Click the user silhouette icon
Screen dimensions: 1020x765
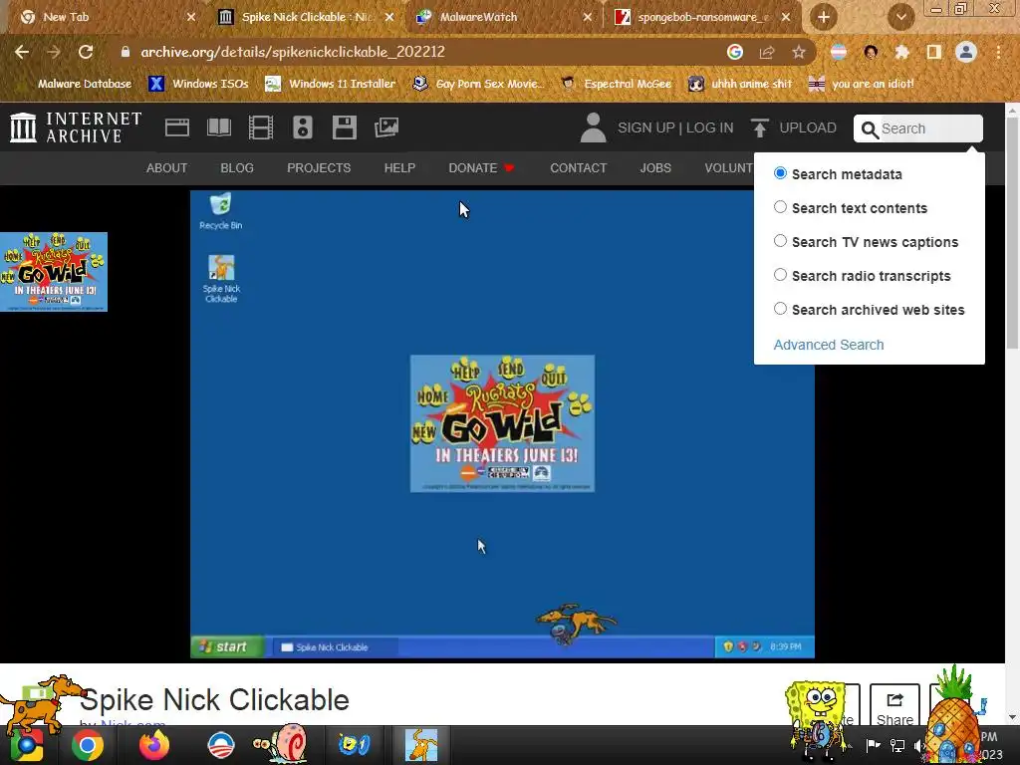594,127
